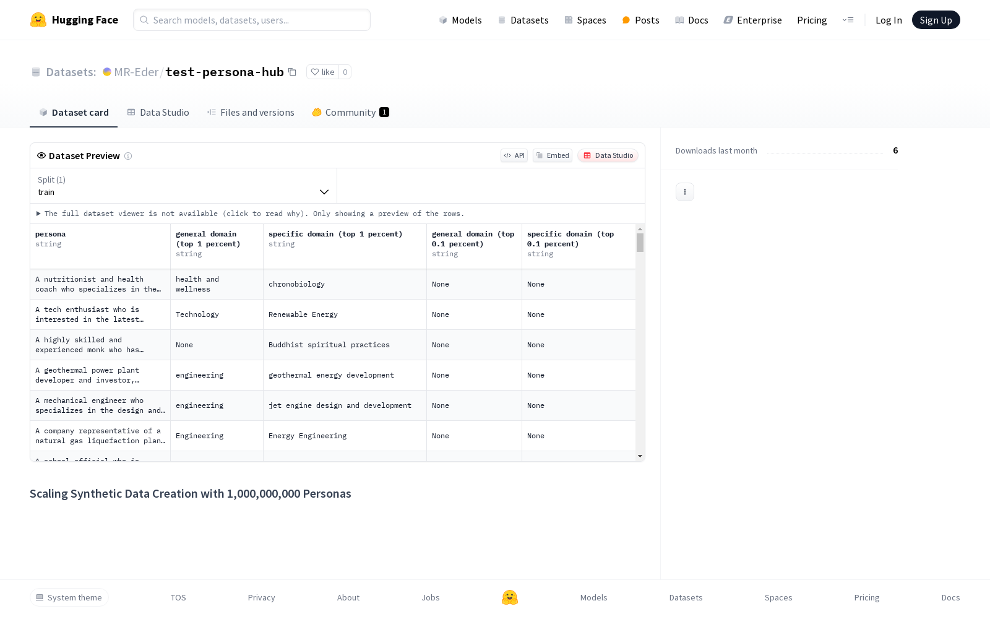Open the Models footer link
Screen dimensions: 990x619
click(x=594, y=597)
